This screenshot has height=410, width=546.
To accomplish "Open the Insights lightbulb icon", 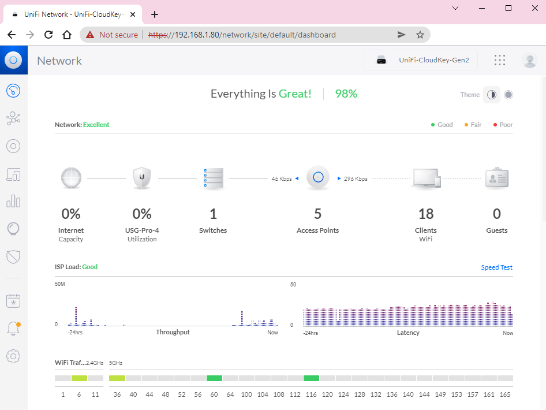I will tap(13, 229).
